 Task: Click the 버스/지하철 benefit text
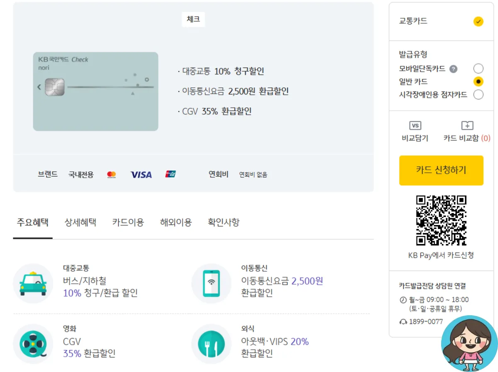[85, 281]
